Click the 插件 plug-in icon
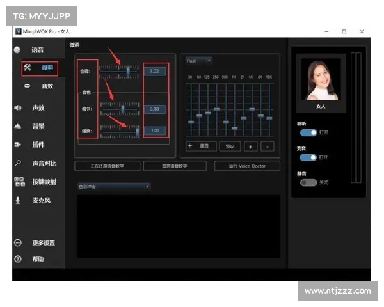The width and height of the screenshot is (384, 307). [18, 145]
